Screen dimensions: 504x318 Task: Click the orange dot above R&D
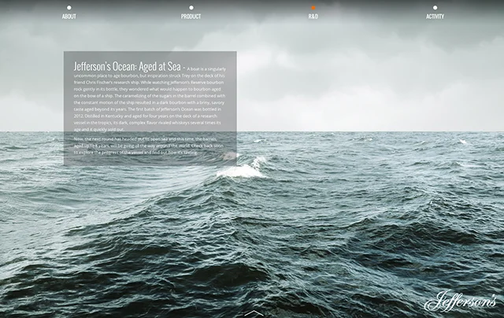coord(313,7)
